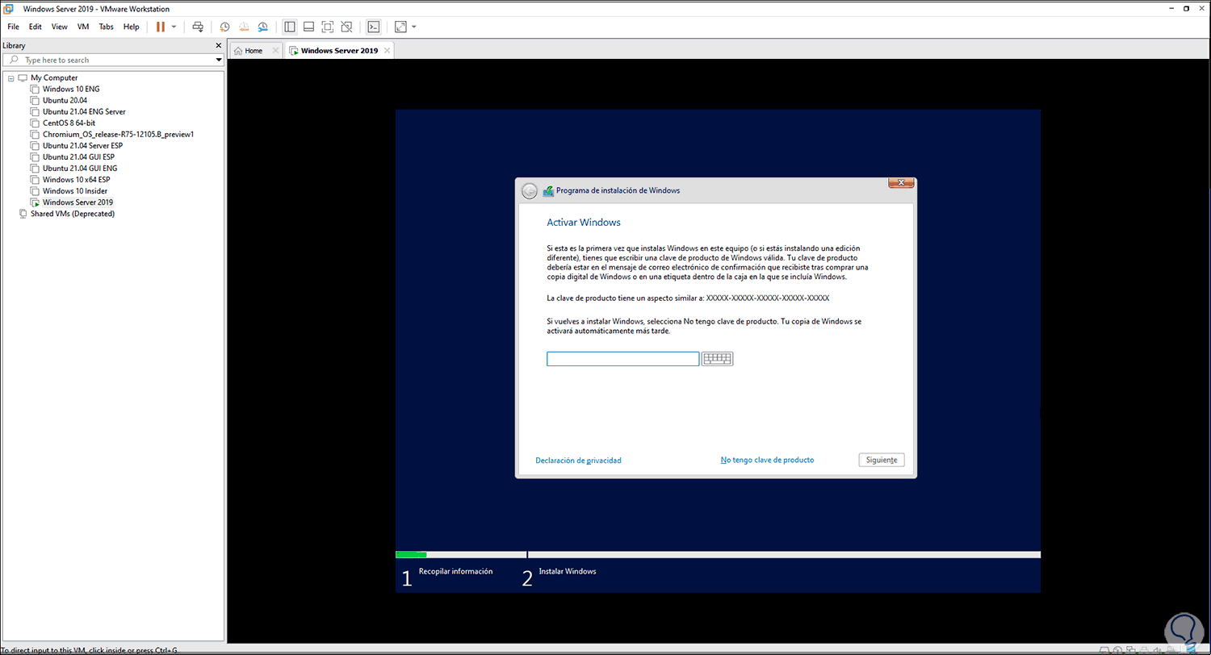1211x655 pixels.
Task: Enter full screen mode
Action: tap(327, 27)
